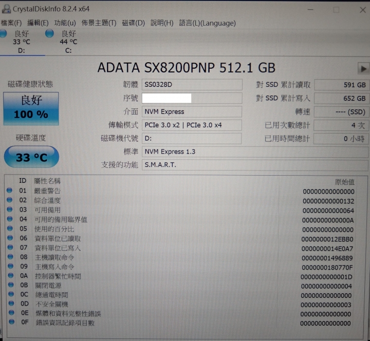Click status dot of attribute 02 綜合溫度
This screenshot has height=341, width=370.
pos(9,200)
